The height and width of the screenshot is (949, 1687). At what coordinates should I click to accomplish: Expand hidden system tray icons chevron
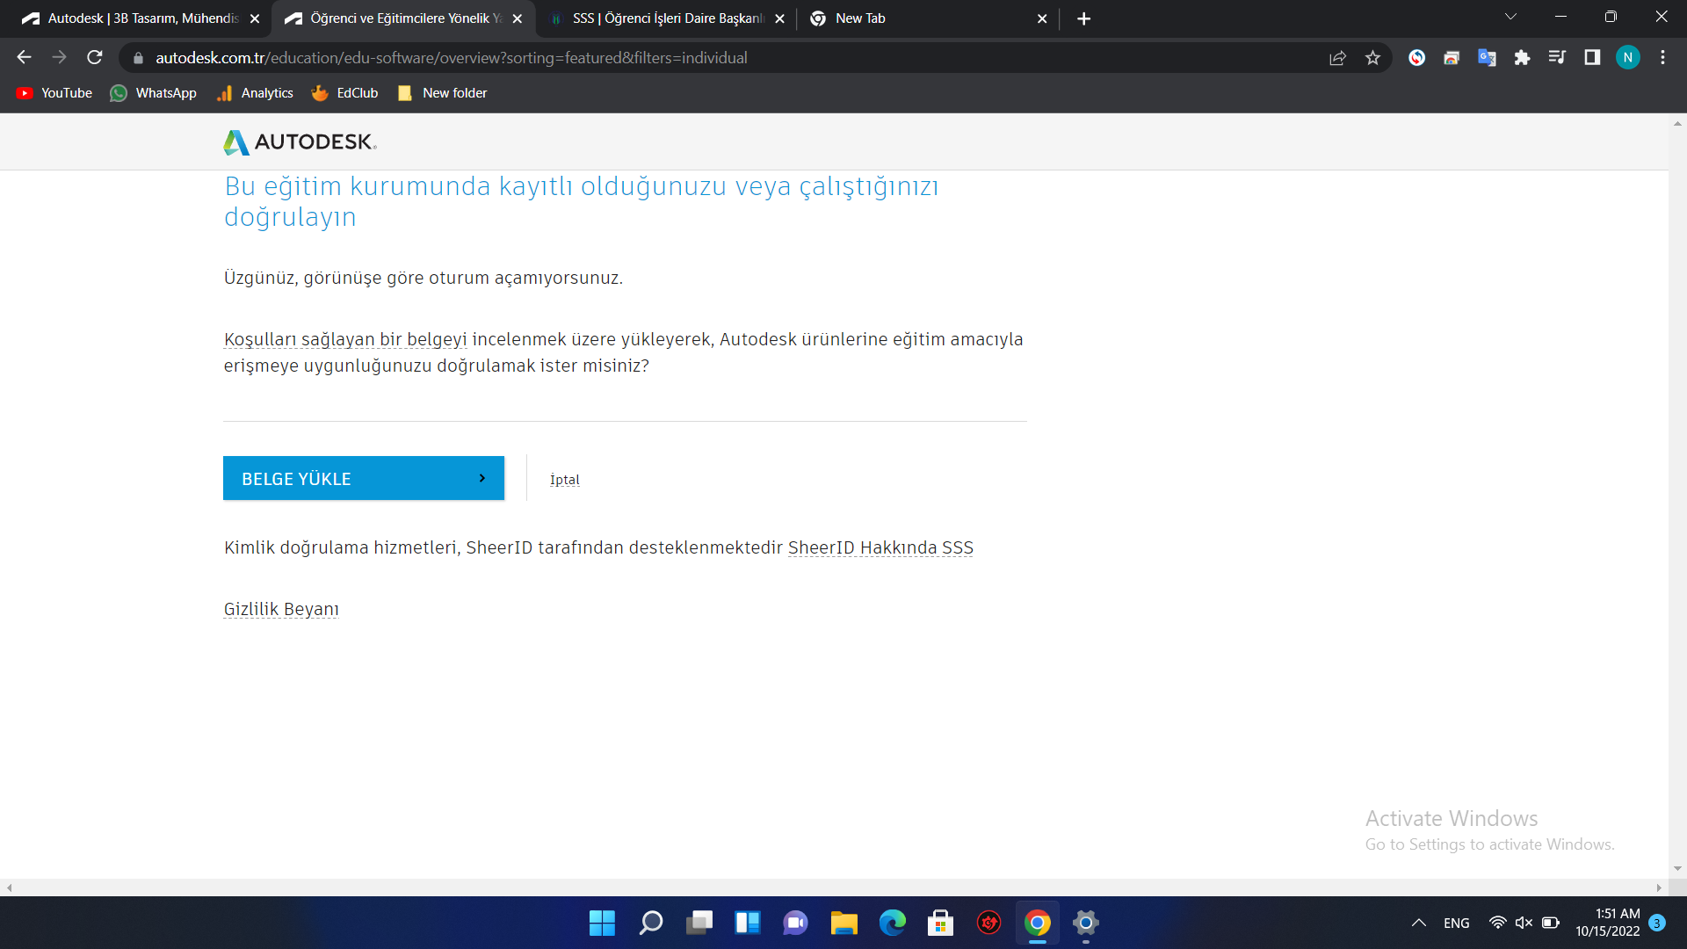(x=1418, y=923)
